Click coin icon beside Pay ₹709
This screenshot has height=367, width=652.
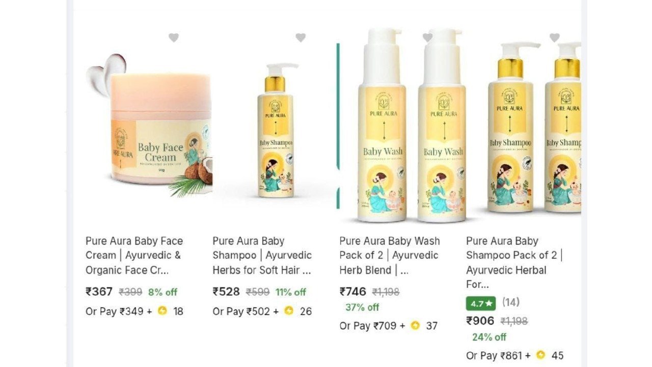pyautogui.click(x=415, y=325)
